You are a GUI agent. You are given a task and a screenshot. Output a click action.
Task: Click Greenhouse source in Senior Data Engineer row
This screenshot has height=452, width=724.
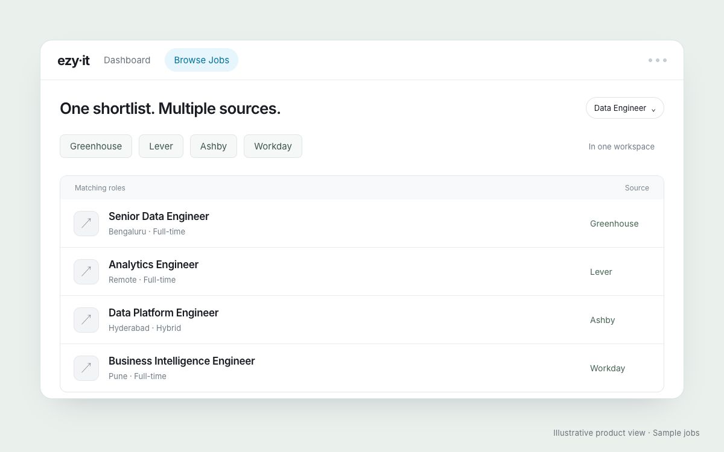pyautogui.click(x=614, y=224)
